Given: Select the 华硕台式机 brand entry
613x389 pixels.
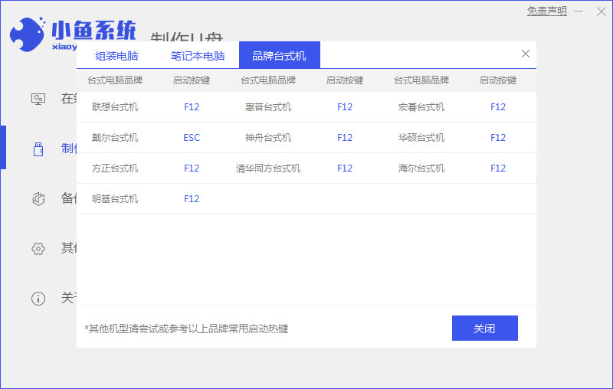Looking at the screenshot, I should pyautogui.click(x=421, y=138).
